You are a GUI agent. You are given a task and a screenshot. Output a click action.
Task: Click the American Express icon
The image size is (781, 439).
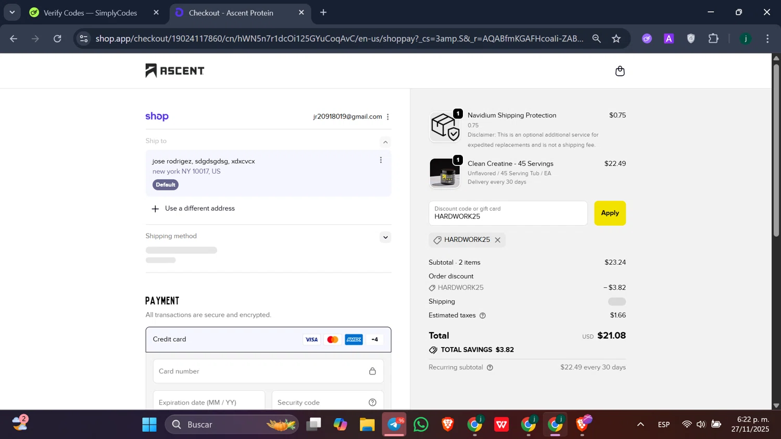(x=354, y=340)
